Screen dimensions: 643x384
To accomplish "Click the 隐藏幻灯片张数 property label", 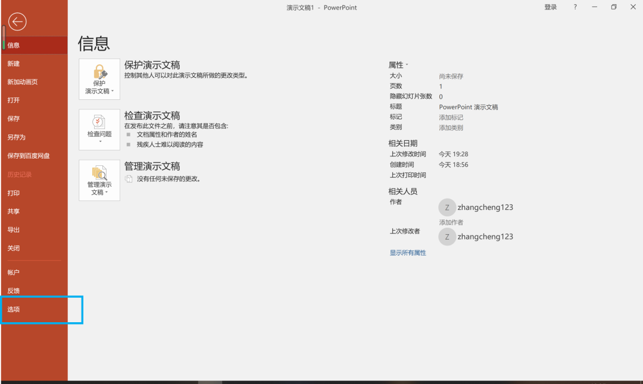I will 411,96.
